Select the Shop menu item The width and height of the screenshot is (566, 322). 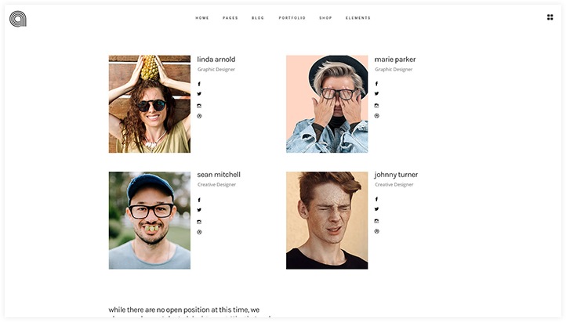point(325,18)
